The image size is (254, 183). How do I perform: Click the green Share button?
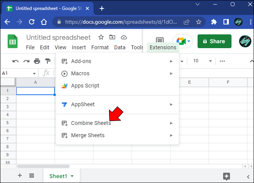pyautogui.click(x=214, y=41)
